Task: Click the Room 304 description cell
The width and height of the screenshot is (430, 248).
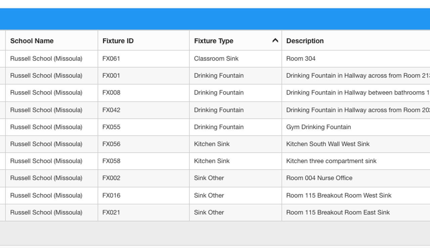Action: click(301, 59)
